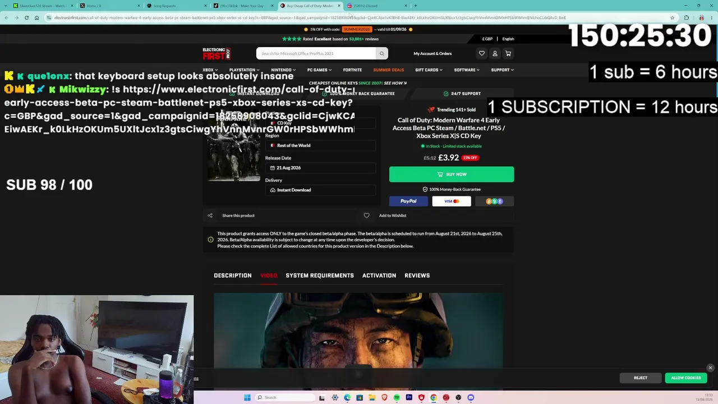Open File Explorer from the taskbar

[372, 397]
